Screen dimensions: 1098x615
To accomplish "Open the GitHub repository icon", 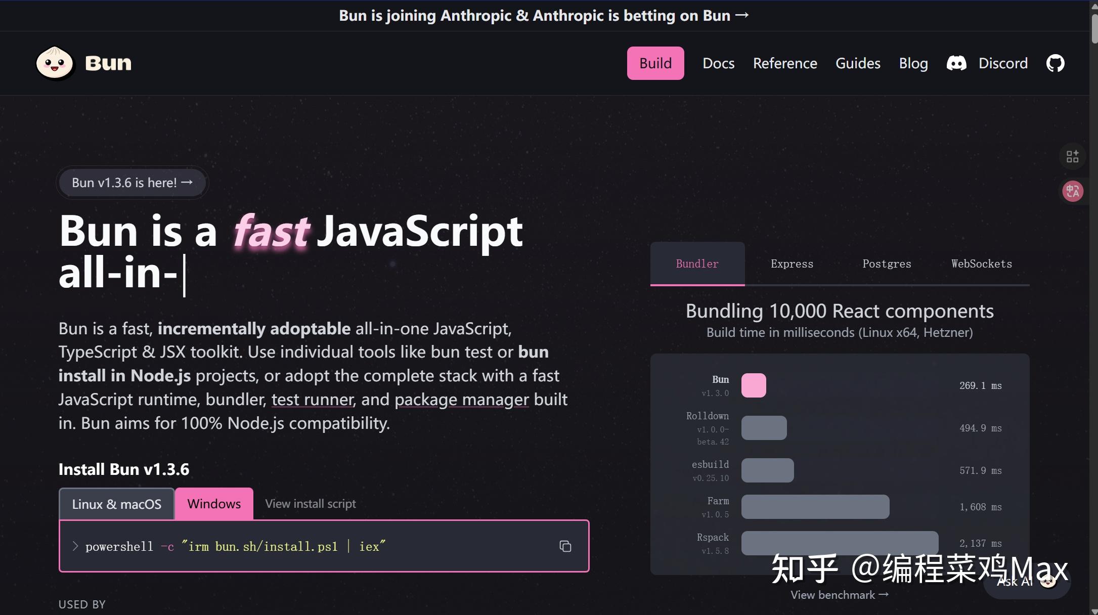I will (1055, 63).
